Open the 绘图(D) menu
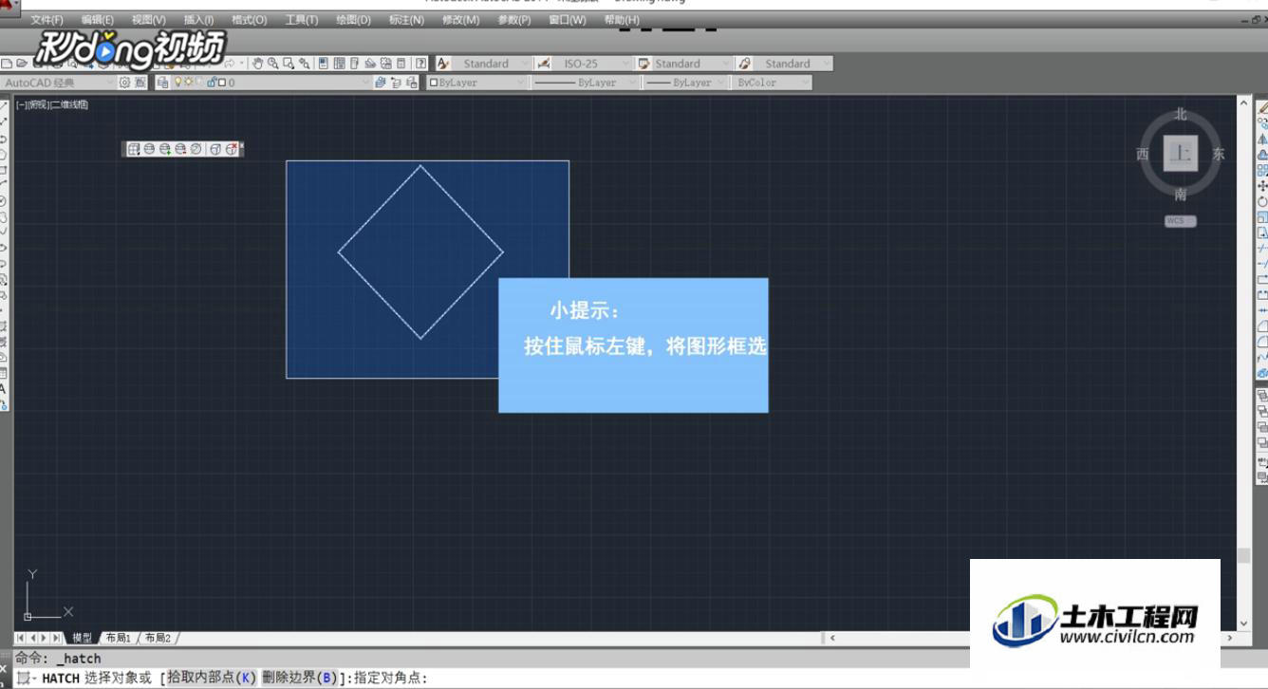 pos(354,20)
